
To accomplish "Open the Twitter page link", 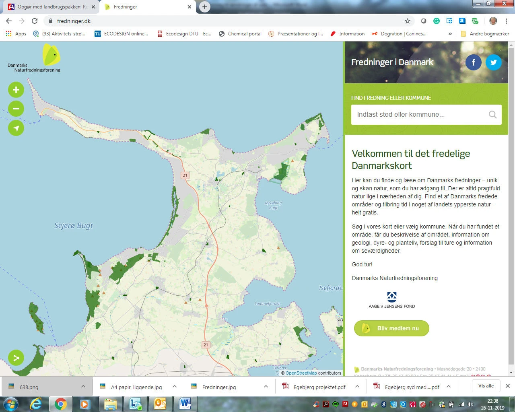I will click(494, 62).
